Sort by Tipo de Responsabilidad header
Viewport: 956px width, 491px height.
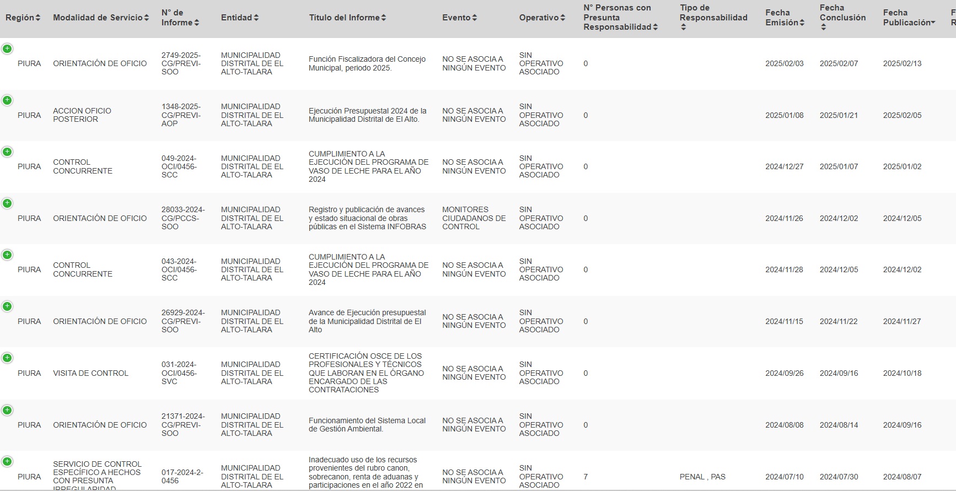click(x=713, y=18)
